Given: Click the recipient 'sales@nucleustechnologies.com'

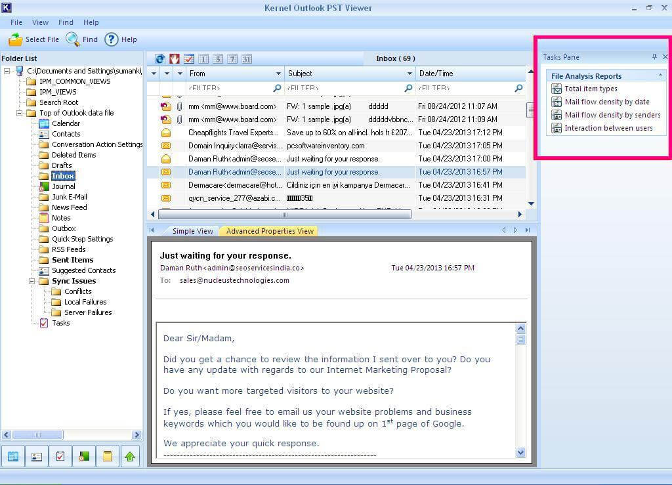Looking at the screenshot, I should click(234, 281).
